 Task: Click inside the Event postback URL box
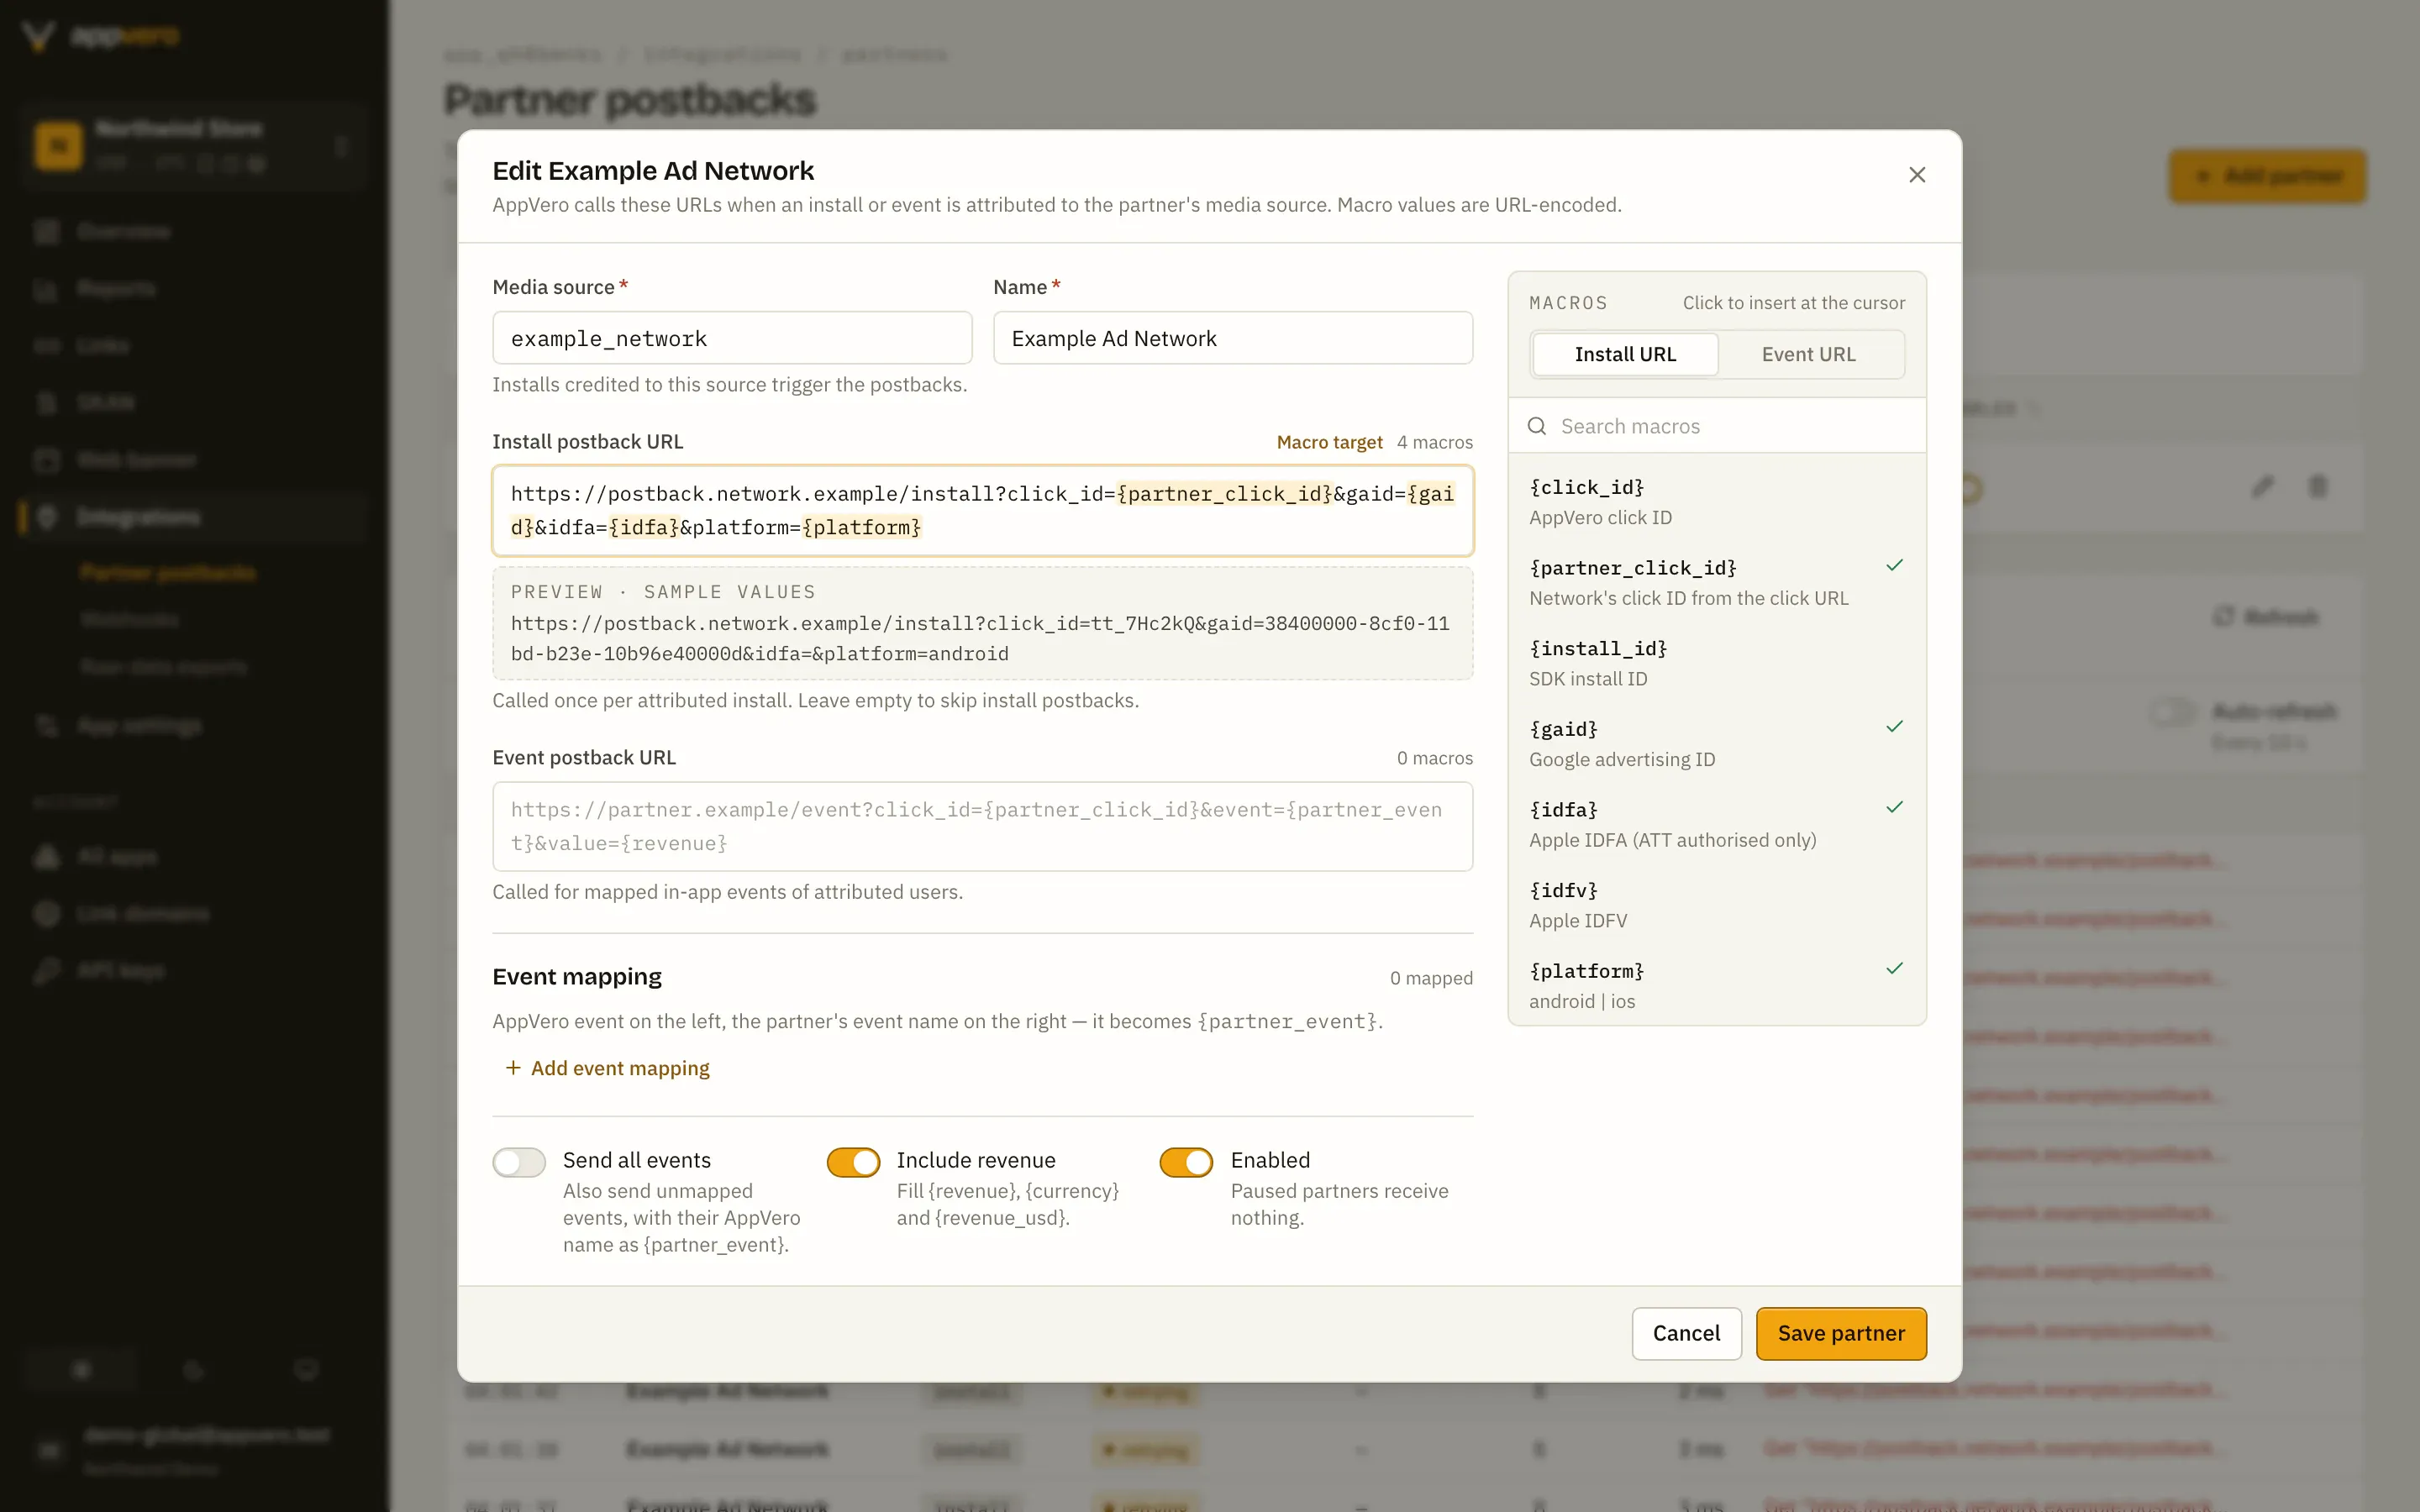(982, 826)
